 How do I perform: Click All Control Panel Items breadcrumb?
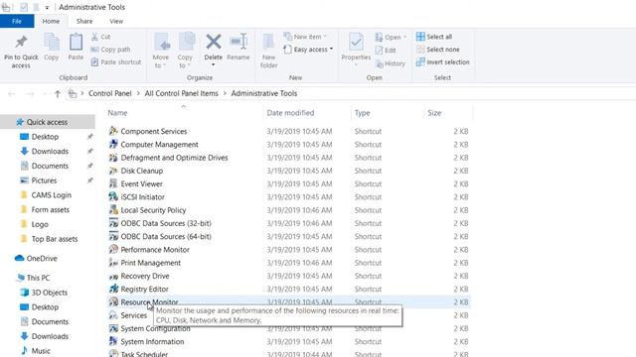point(181,93)
